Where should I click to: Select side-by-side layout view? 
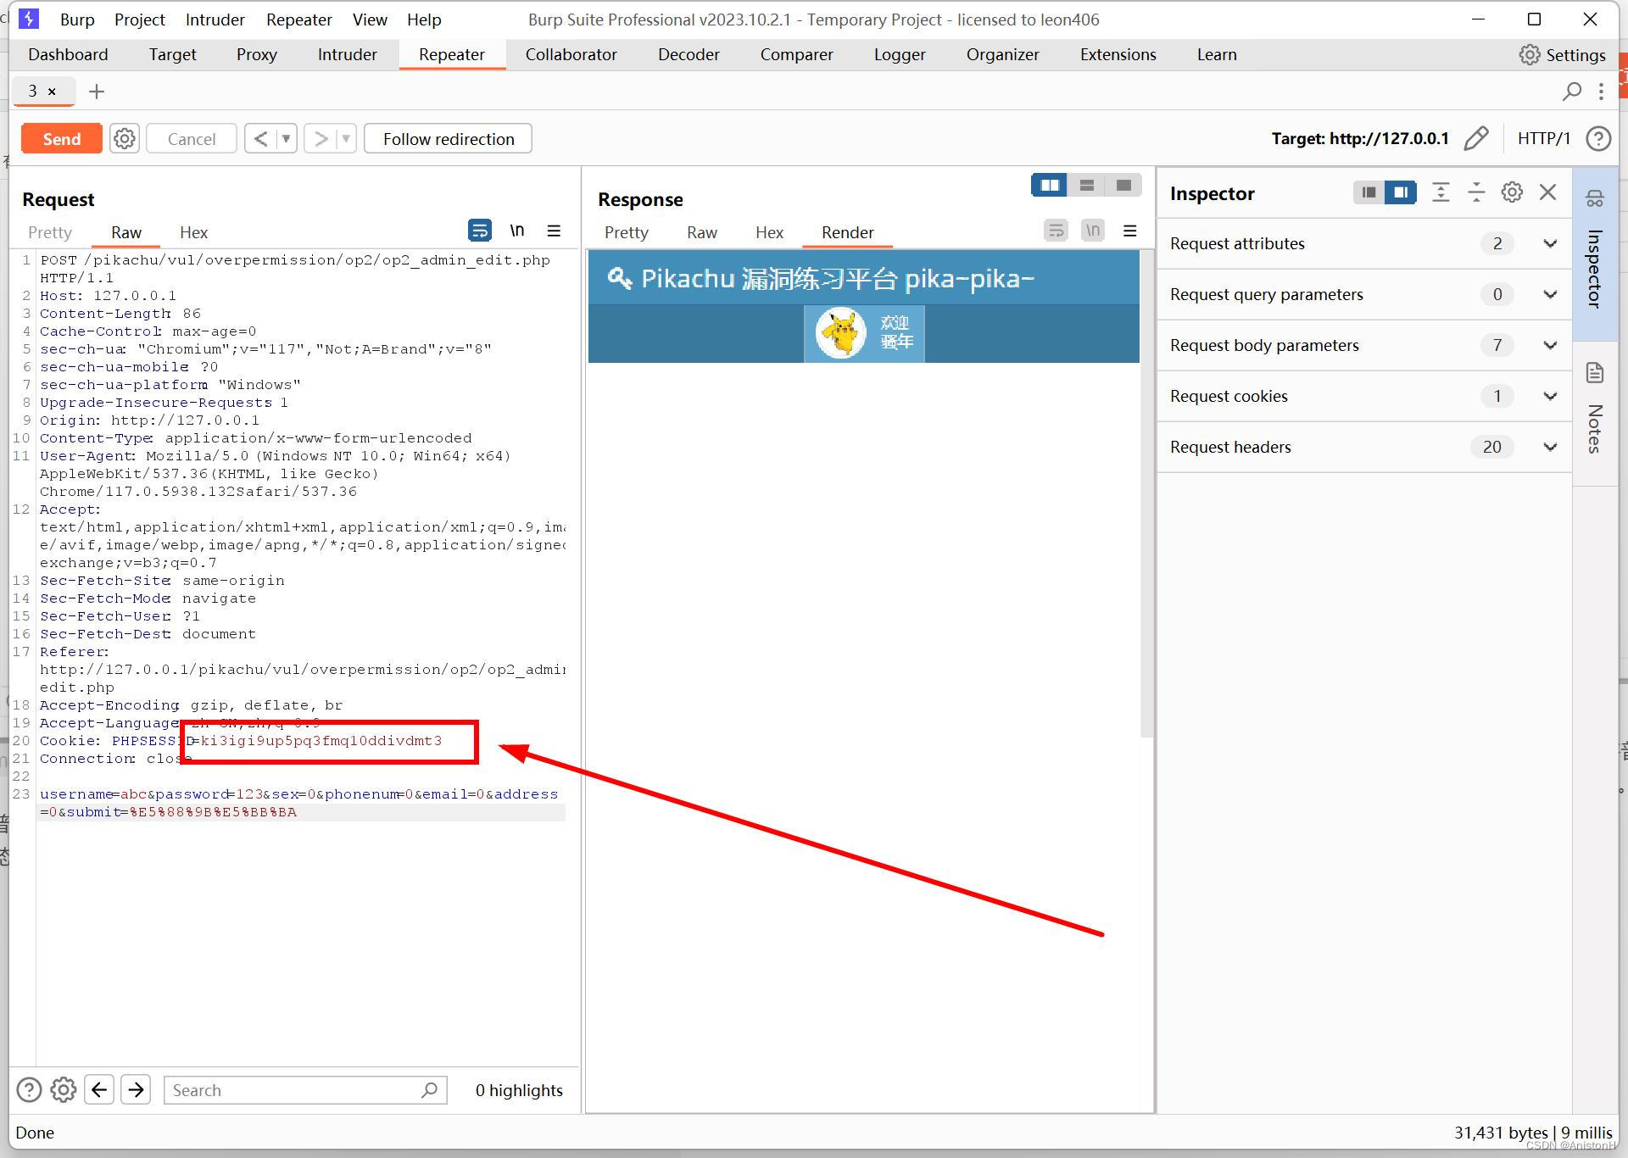coord(1050,185)
